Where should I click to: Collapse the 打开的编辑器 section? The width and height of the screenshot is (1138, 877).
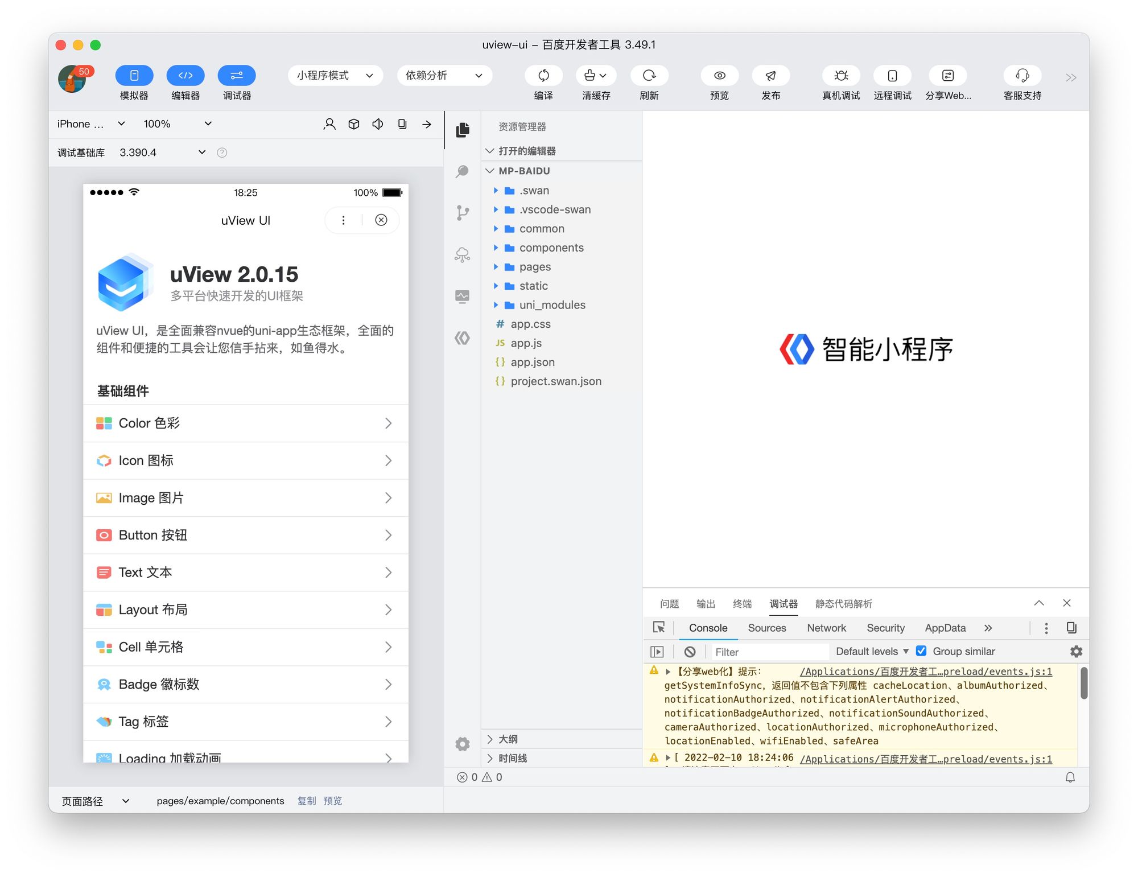(562, 151)
